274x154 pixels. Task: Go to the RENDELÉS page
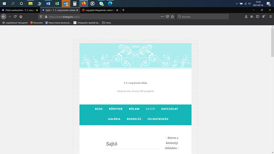pyautogui.click(x=134, y=119)
